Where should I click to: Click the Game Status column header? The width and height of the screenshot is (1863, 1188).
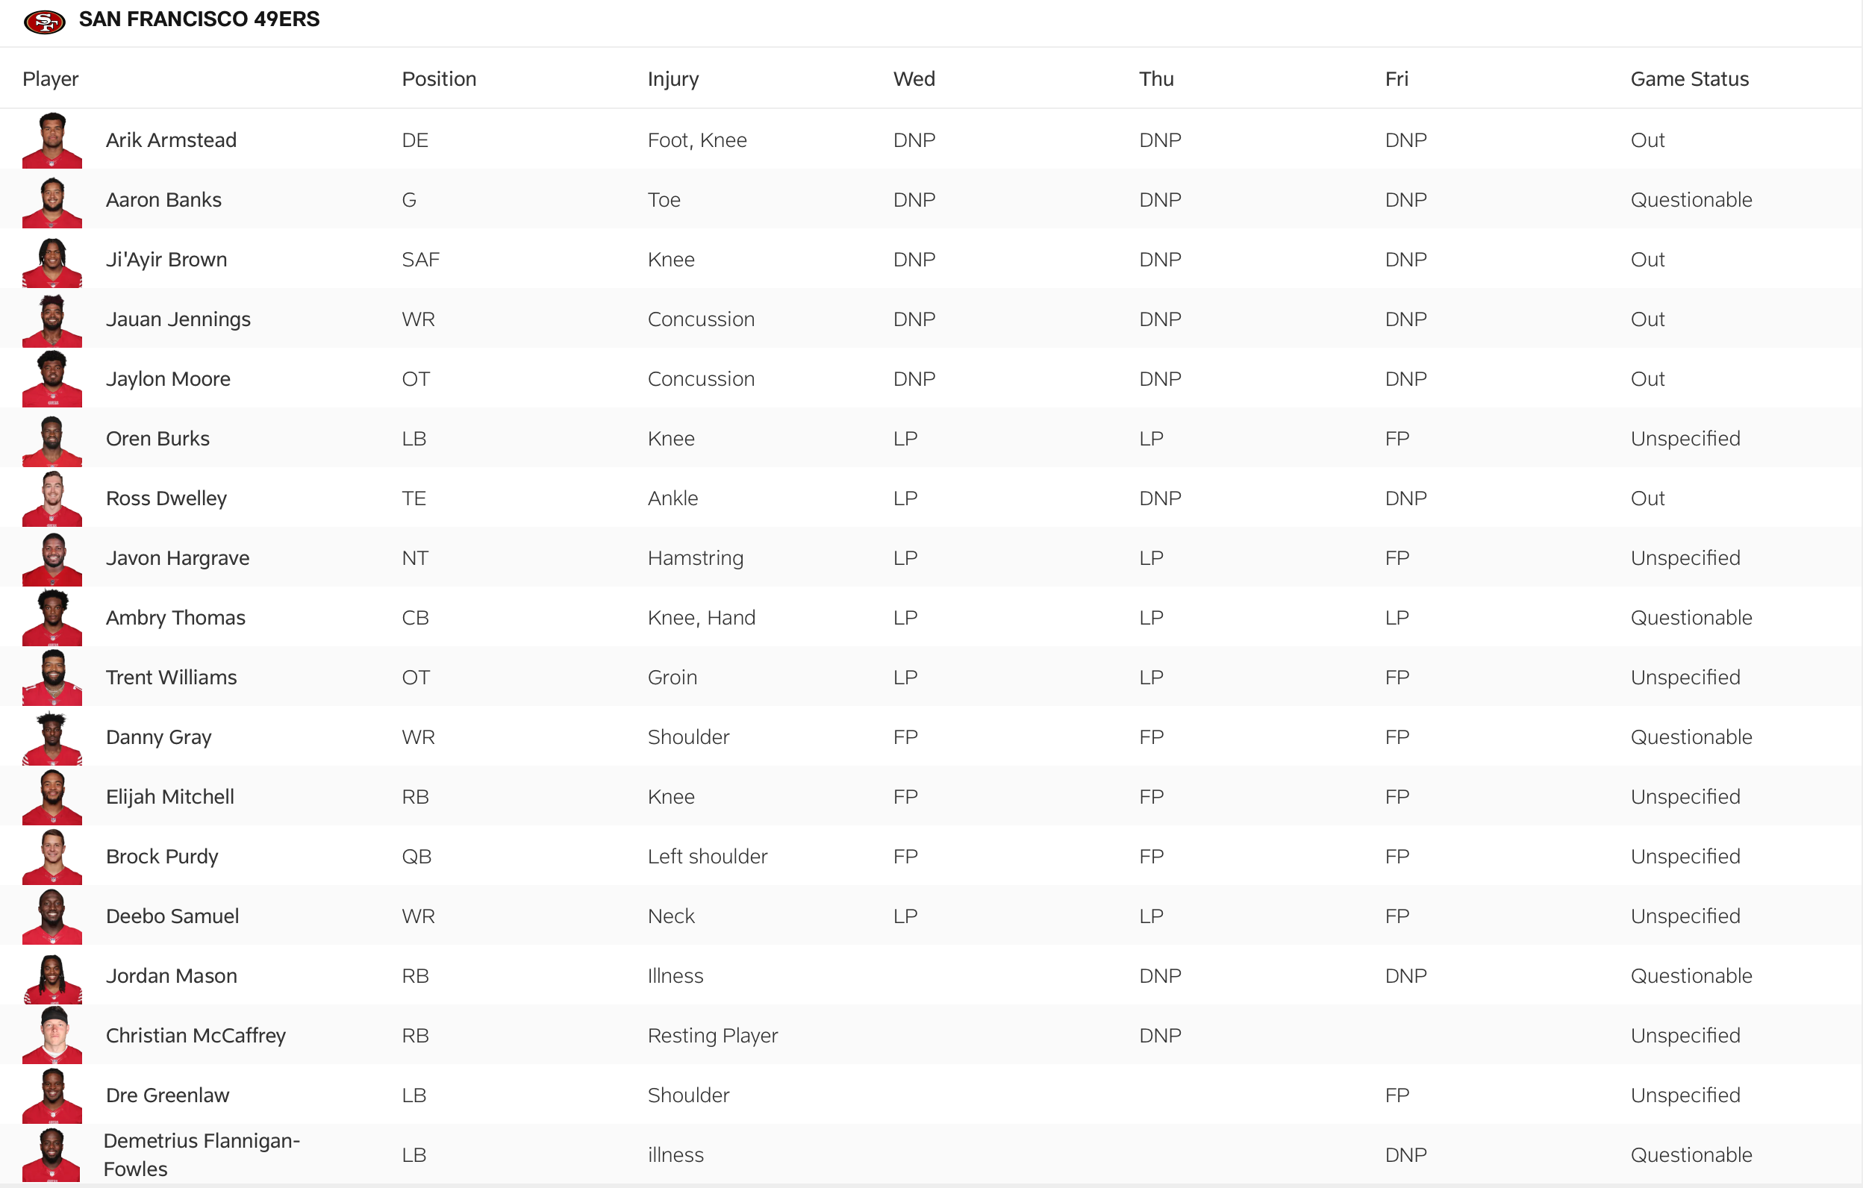(1689, 79)
